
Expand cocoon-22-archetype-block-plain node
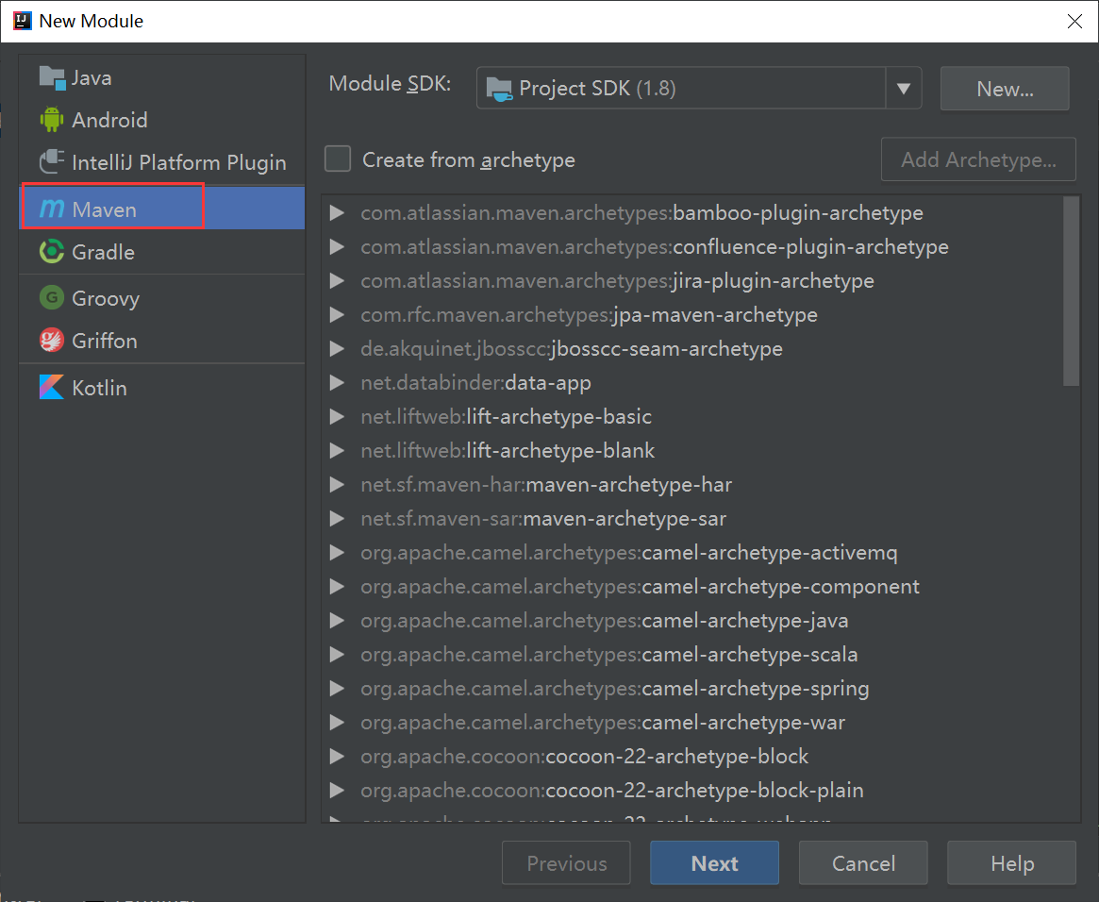pyautogui.click(x=337, y=791)
